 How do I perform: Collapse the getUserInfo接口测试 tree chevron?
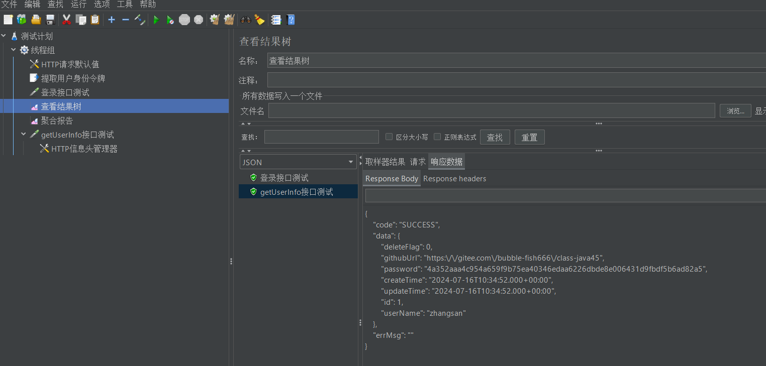[24, 135]
